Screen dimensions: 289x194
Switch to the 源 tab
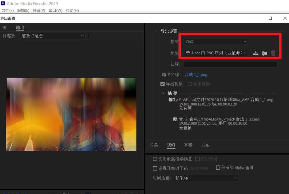[5, 27]
